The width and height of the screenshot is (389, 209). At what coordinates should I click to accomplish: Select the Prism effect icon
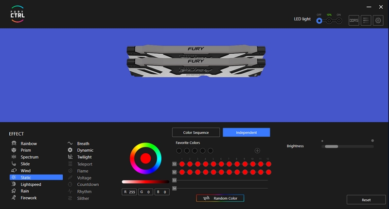(14, 150)
